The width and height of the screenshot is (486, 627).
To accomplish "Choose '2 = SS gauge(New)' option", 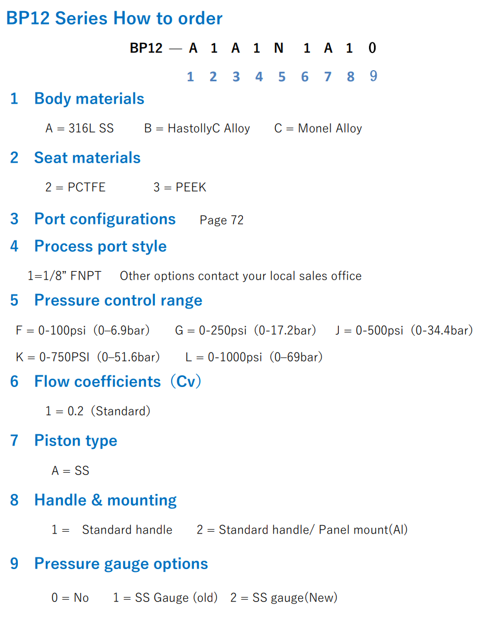I will (284, 598).
